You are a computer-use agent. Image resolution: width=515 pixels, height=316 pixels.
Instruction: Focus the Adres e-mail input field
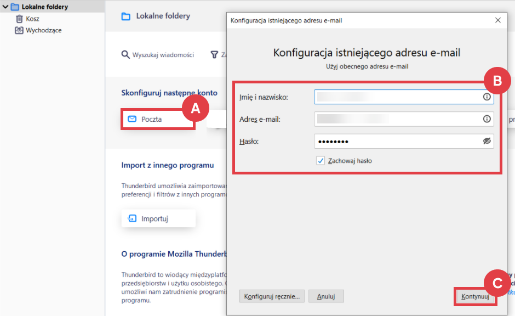[x=397, y=119]
